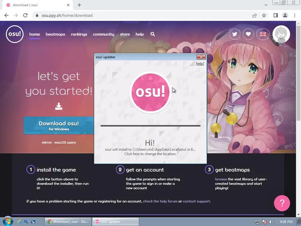Screen dimensions: 301x226
Task: Click the heart support icon
Action: (x=248, y=34)
